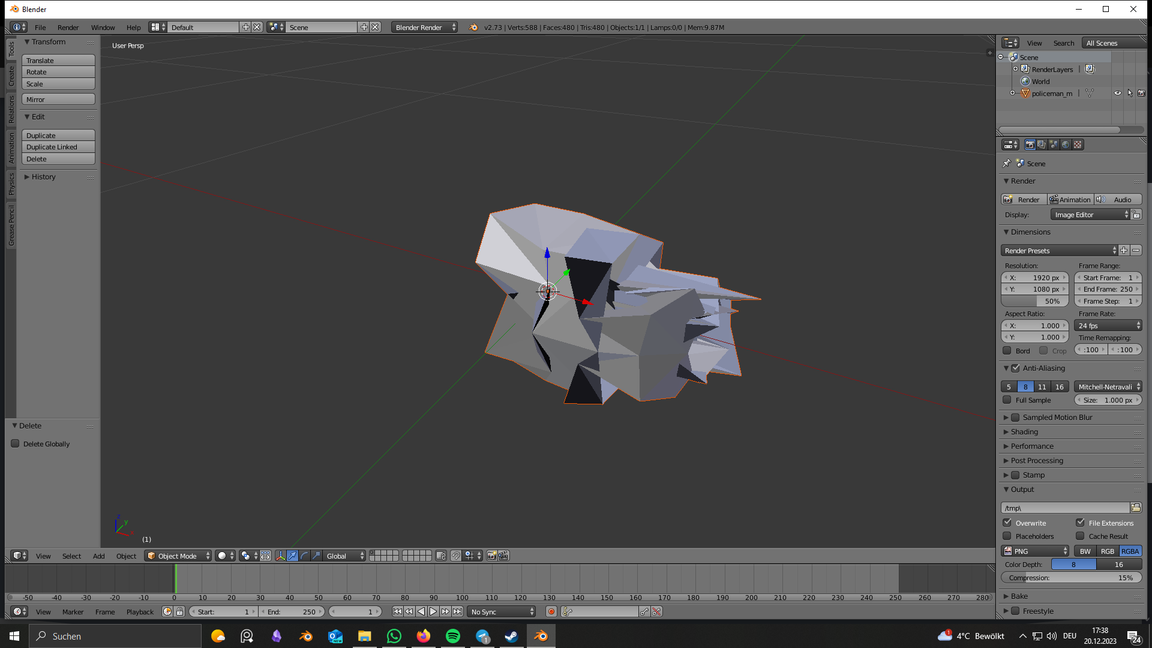
Task: Enable the Full Sample checkbox
Action: 1007,400
